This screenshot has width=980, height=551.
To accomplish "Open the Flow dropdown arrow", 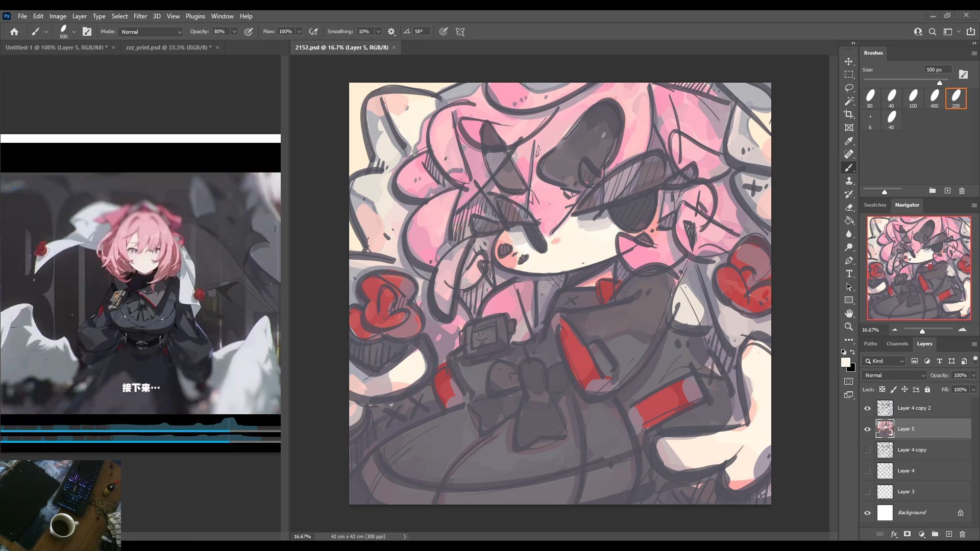I will [299, 32].
